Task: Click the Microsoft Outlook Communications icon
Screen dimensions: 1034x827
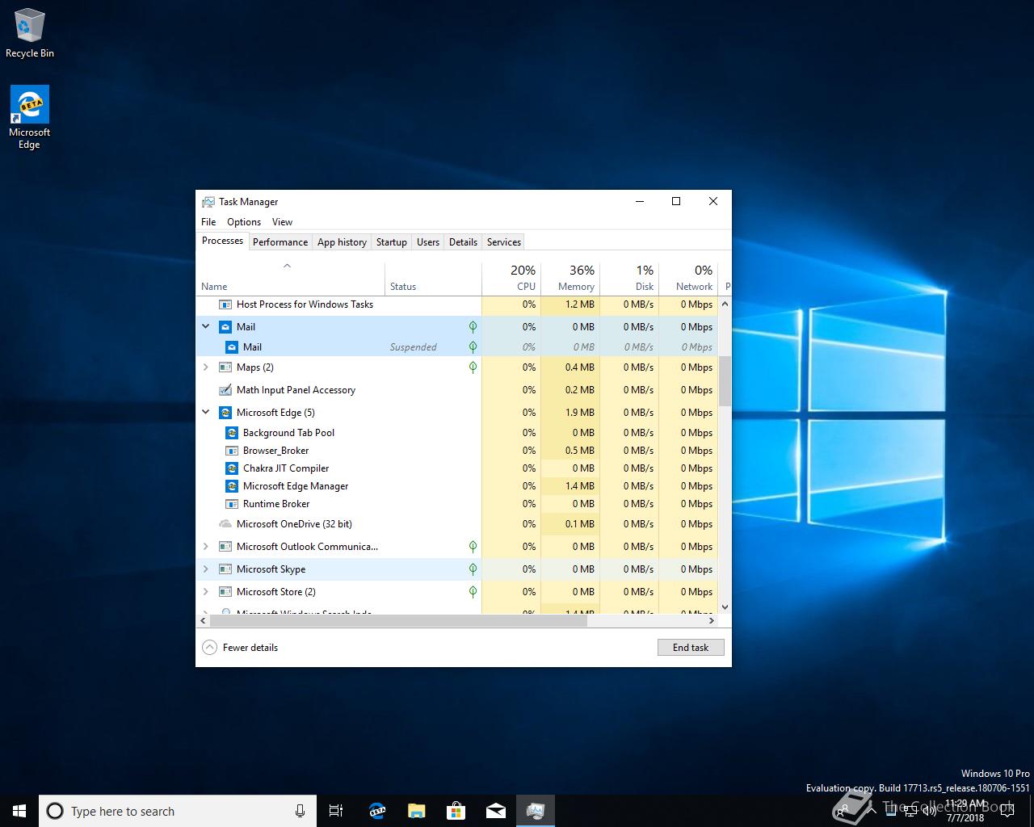Action: [x=225, y=547]
